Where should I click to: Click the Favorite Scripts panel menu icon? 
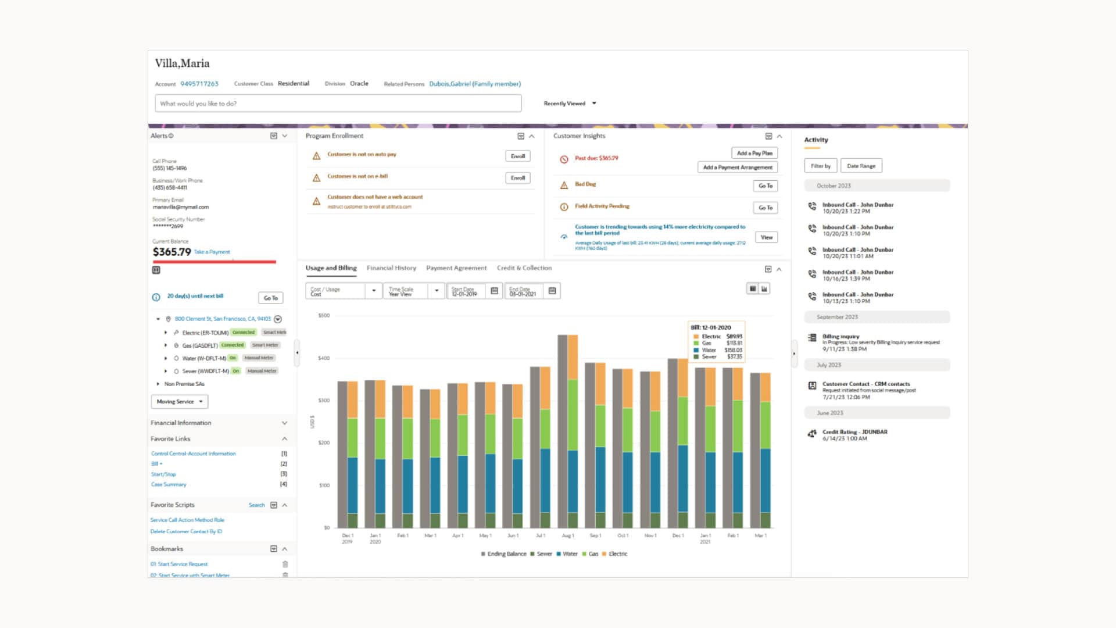274,505
